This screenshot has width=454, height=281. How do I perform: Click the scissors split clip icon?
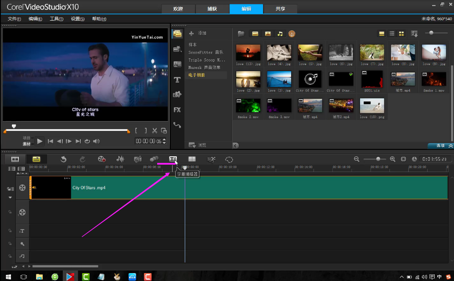click(x=155, y=130)
